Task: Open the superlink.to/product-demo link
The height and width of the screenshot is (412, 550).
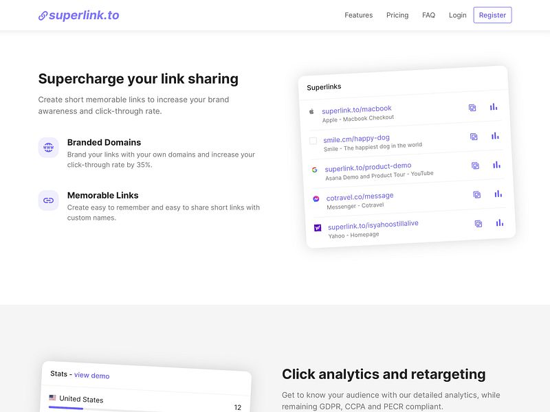Action: click(x=368, y=167)
